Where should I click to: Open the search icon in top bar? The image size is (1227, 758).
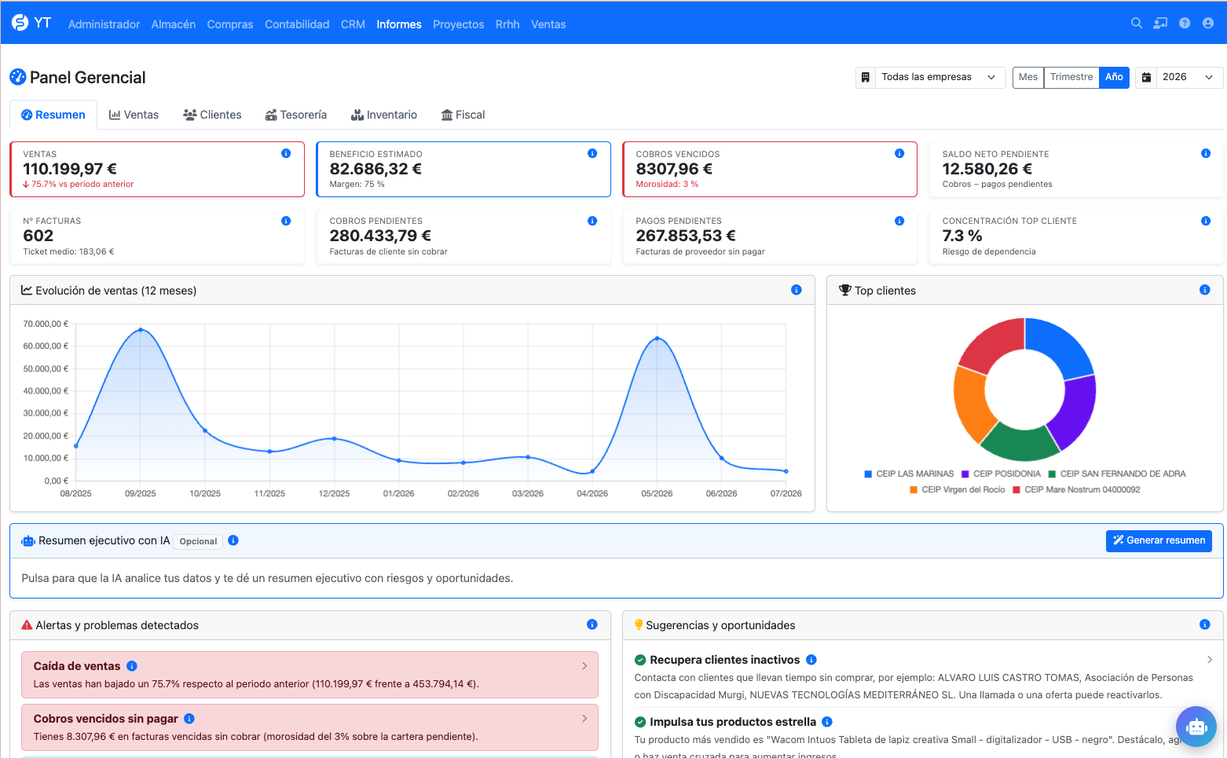coord(1136,24)
